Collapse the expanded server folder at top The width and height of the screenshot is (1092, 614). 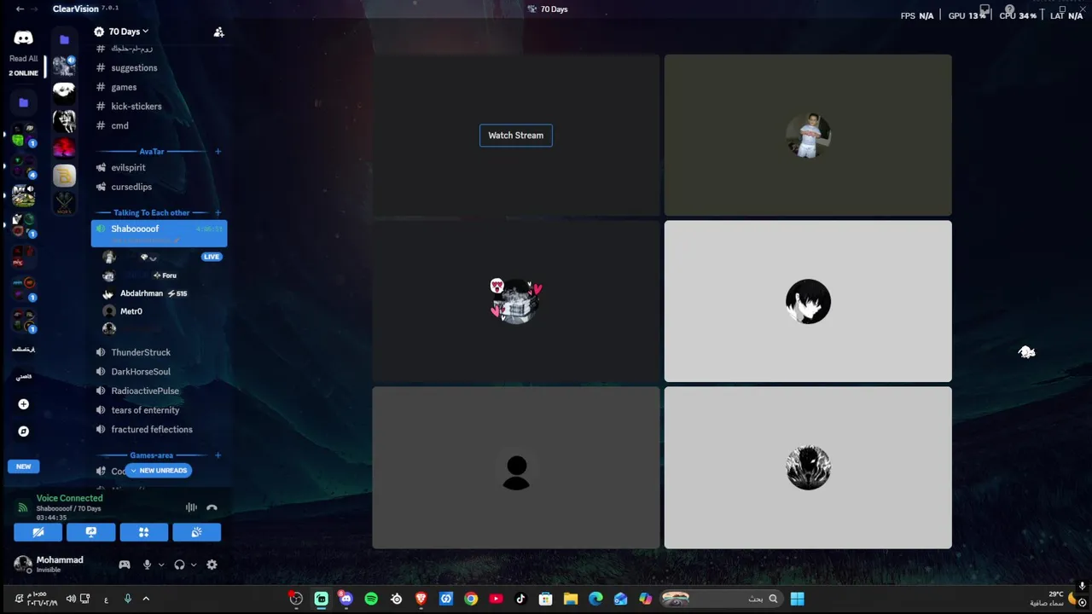click(64, 39)
